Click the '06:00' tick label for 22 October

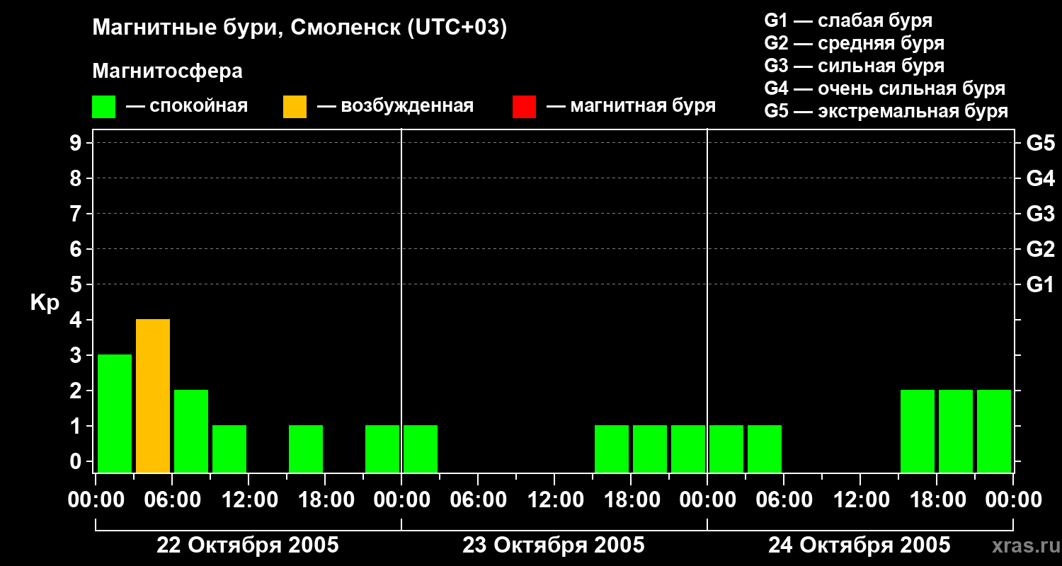172,500
